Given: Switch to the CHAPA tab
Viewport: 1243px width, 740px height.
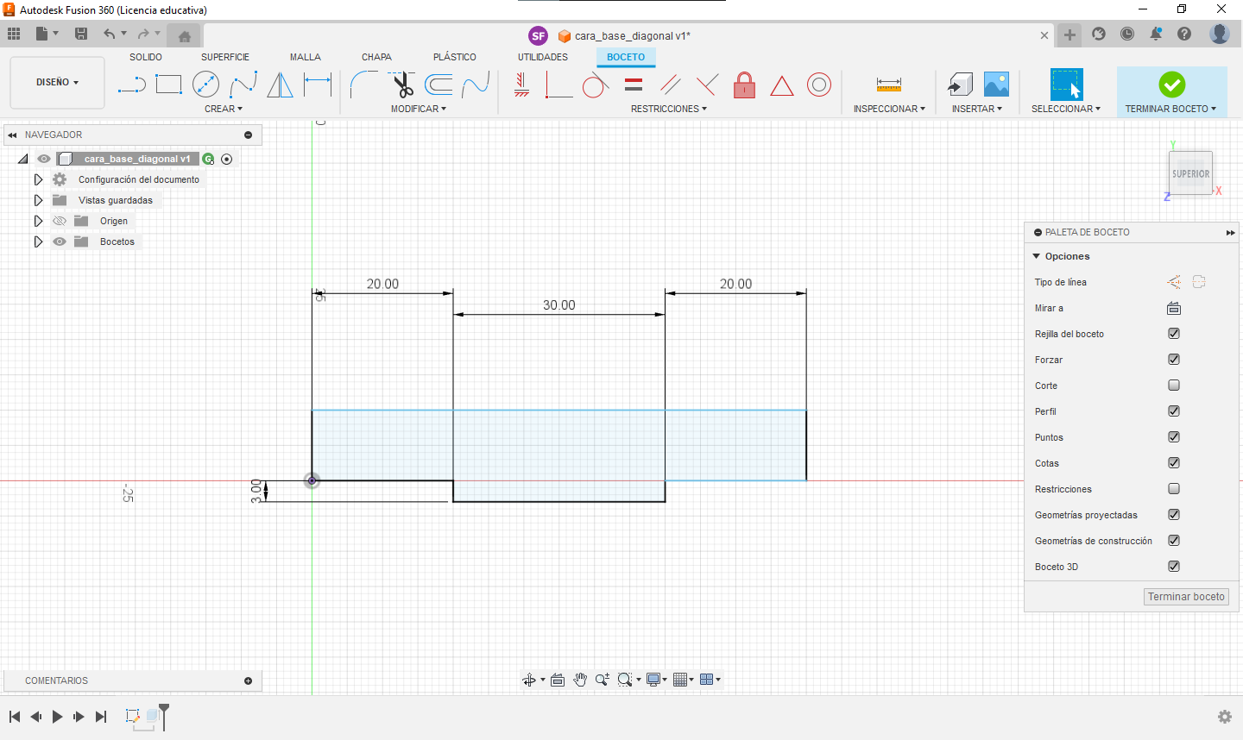Looking at the screenshot, I should tap(376, 57).
